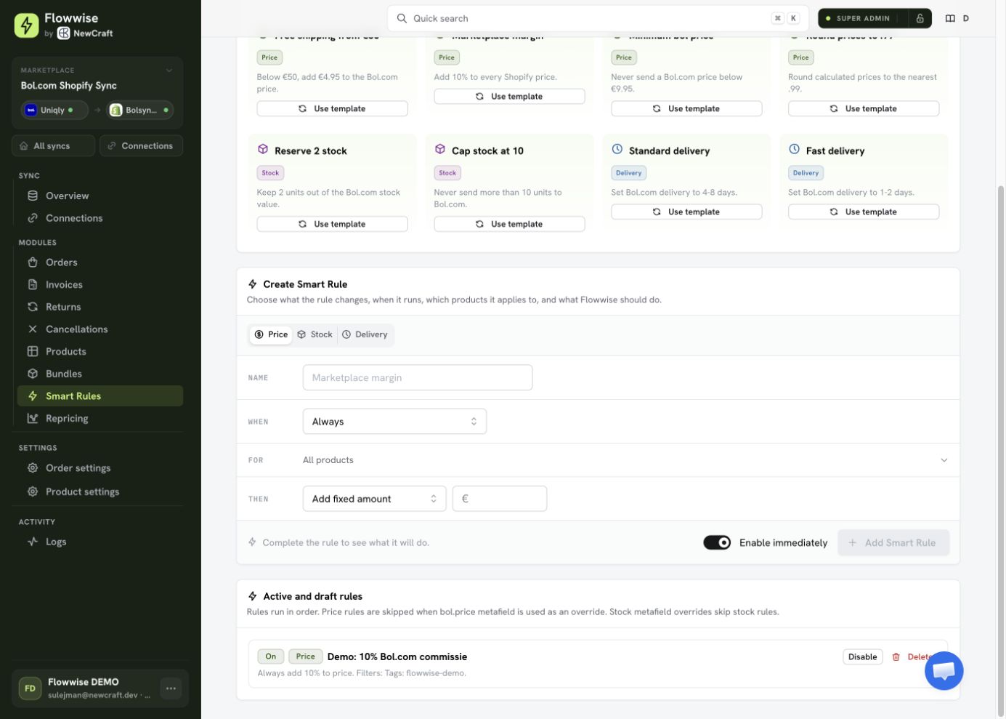Click the D profile initial at top right
The image size is (1006, 719).
(x=966, y=18)
